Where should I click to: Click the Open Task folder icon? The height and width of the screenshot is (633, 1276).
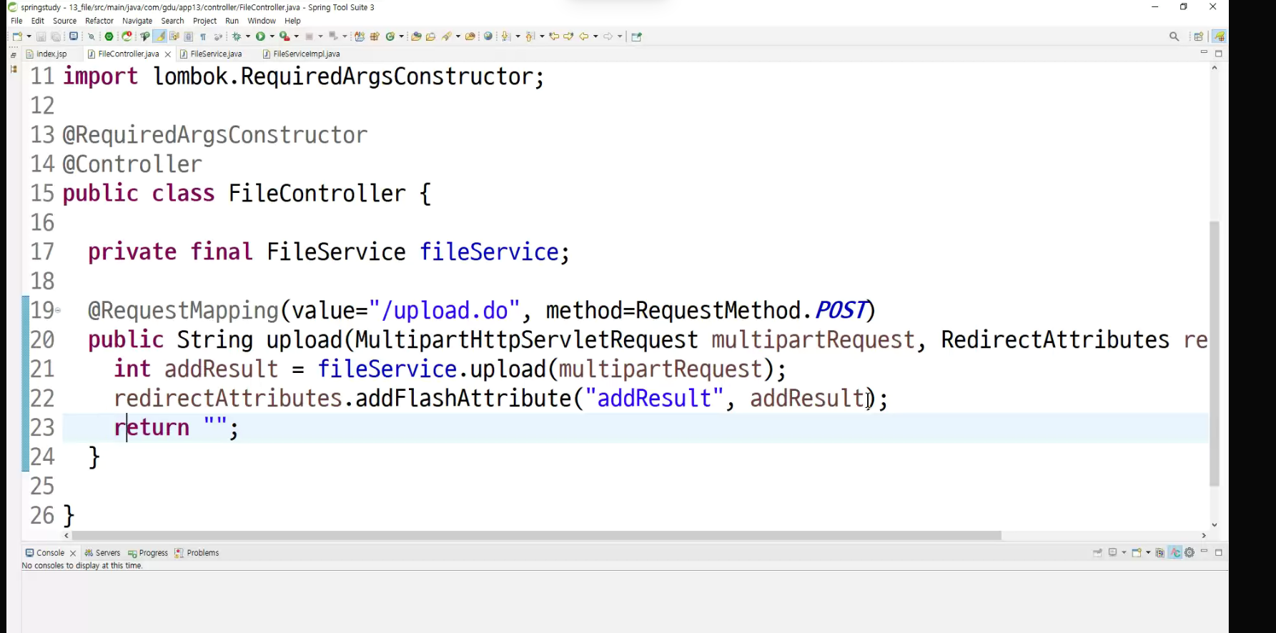coord(430,36)
